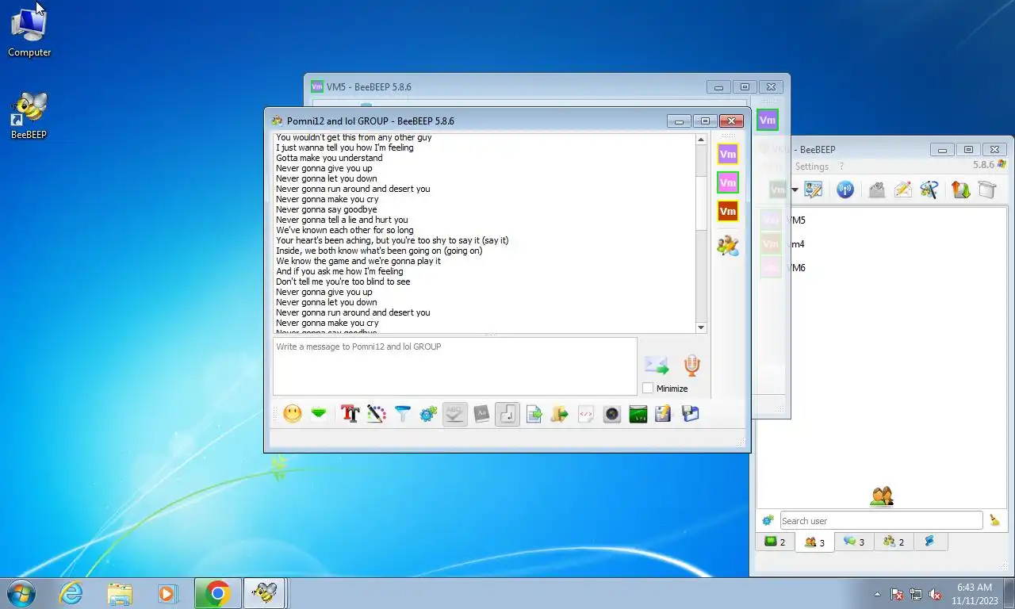Click the edit profile vCard icon
Image resolution: width=1015 pixels, height=609 pixels.
[813, 190]
